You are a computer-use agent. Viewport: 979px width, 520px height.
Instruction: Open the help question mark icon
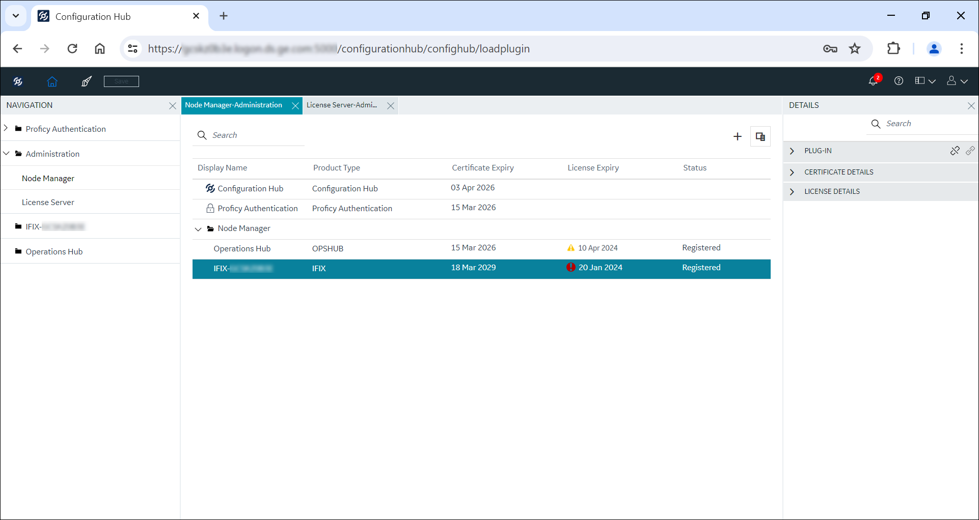click(899, 81)
